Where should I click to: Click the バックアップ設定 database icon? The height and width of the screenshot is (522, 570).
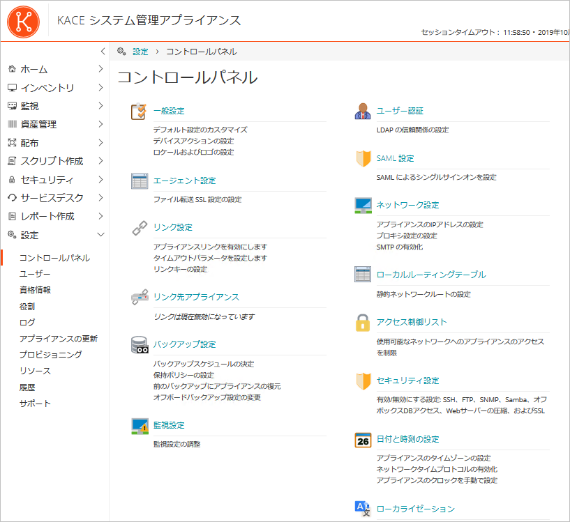coord(140,345)
